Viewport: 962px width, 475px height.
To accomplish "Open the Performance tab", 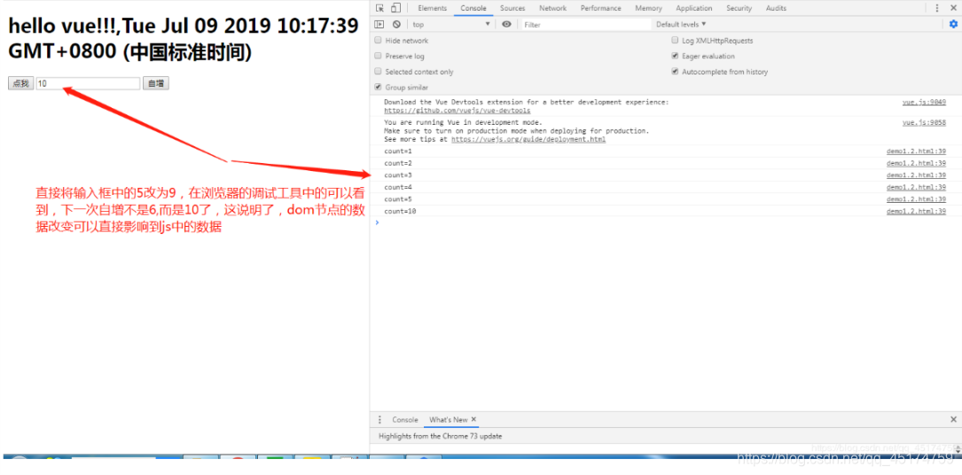I will pyautogui.click(x=600, y=8).
